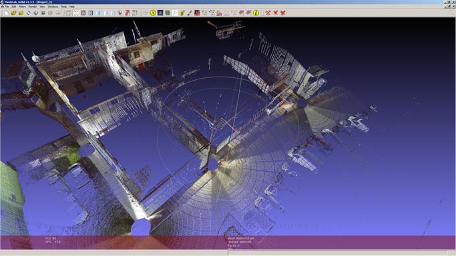Enable wireframe render mode
Viewport: 456px width, 256px height.
(x=83, y=13)
